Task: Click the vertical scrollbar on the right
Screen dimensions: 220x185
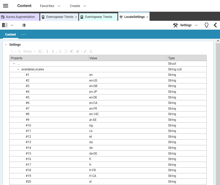Action: point(218,112)
